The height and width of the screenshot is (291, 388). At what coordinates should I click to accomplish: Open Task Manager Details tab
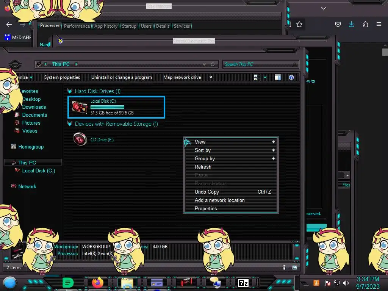tap(163, 26)
